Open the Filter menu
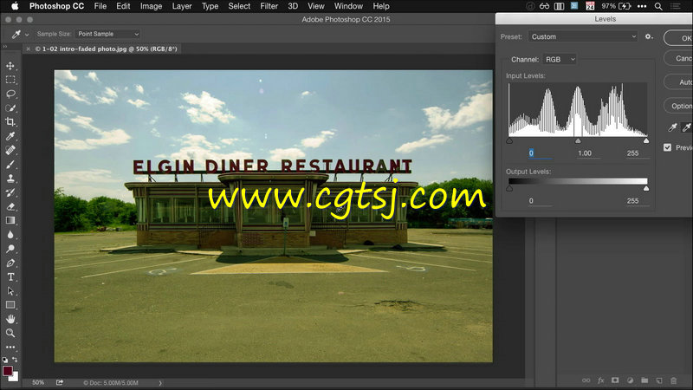Screen dimensions: 693x390 [x=269, y=6]
